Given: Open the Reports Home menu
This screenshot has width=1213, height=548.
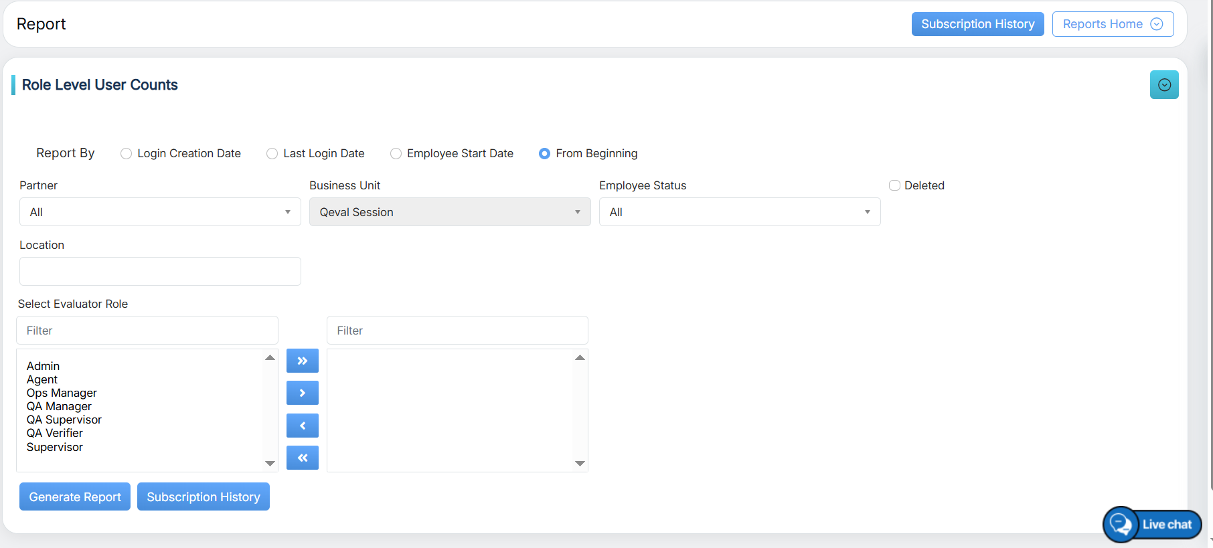Looking at the screenshot, I should click(1112, 24).
